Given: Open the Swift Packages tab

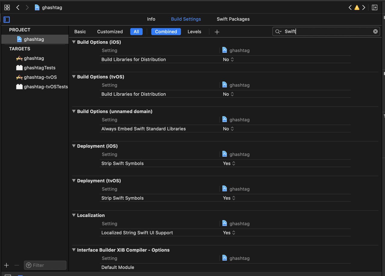Looking at the screenshot, I should coord(233,19).
